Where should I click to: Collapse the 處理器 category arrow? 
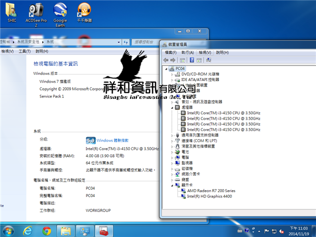point(172,108)
